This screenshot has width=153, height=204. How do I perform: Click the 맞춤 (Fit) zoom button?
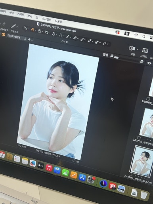[105, 55]
